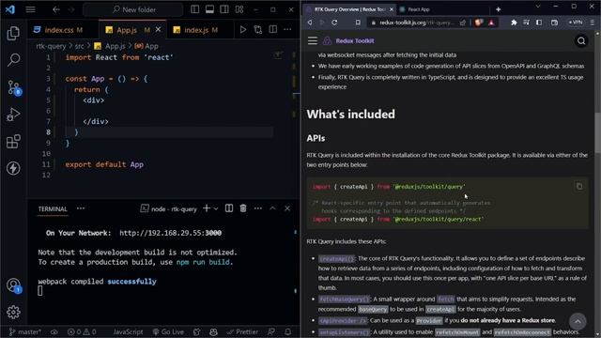Open changes compare icon in editor toolbar
Viewport: 601px width, 338px height.
pyautogui.click(x=258, y=29)
